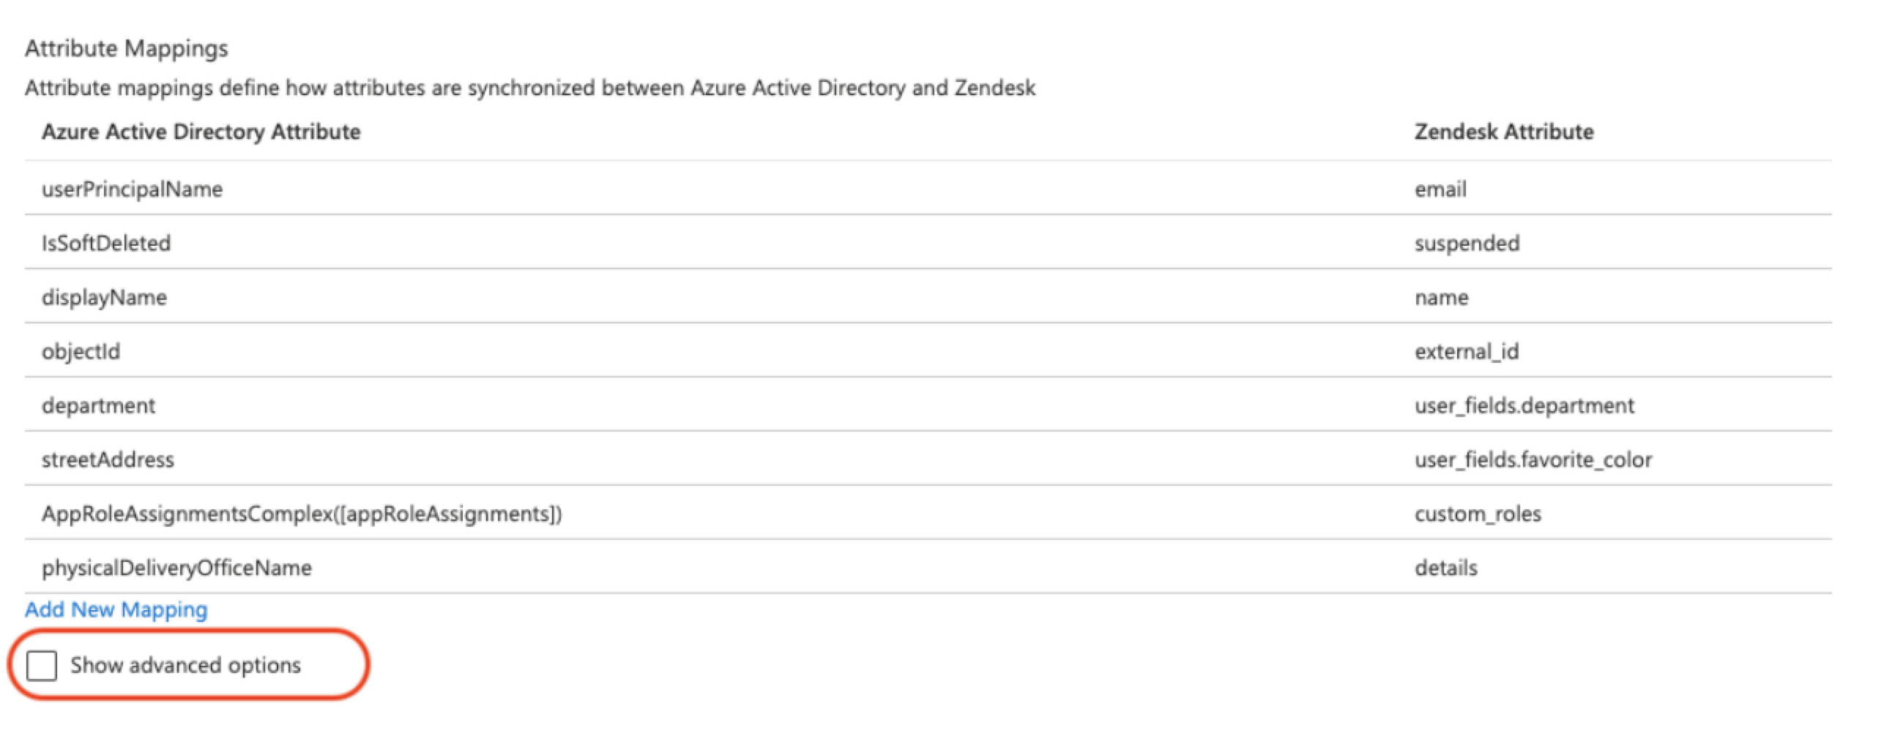Open the AppRoleAssignmentsComplex mapping row
Screen dimensions: 1895x736
tap(302, 514)
